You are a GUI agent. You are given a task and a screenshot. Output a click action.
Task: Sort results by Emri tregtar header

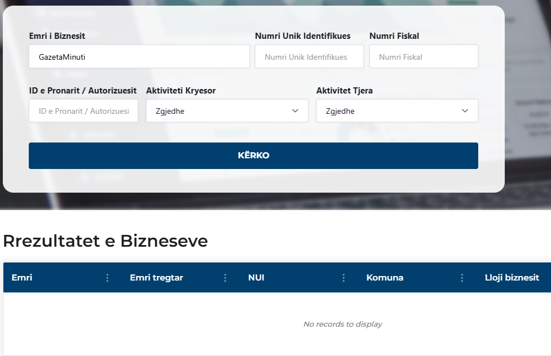tap(156, 278)
